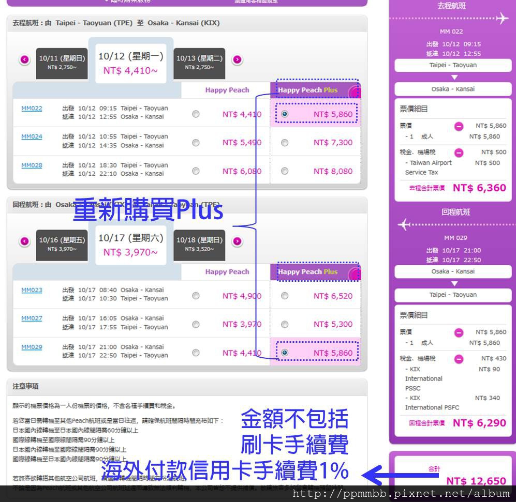Click outbound total NT$ 6,360 in sidebar

point(479,188)
